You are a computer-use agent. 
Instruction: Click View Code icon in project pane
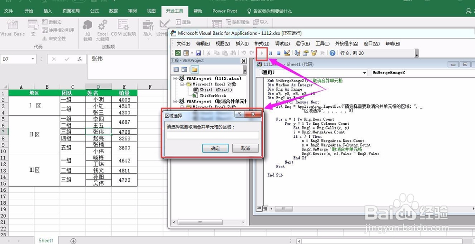pyautogui.click(x=176, y=70)
